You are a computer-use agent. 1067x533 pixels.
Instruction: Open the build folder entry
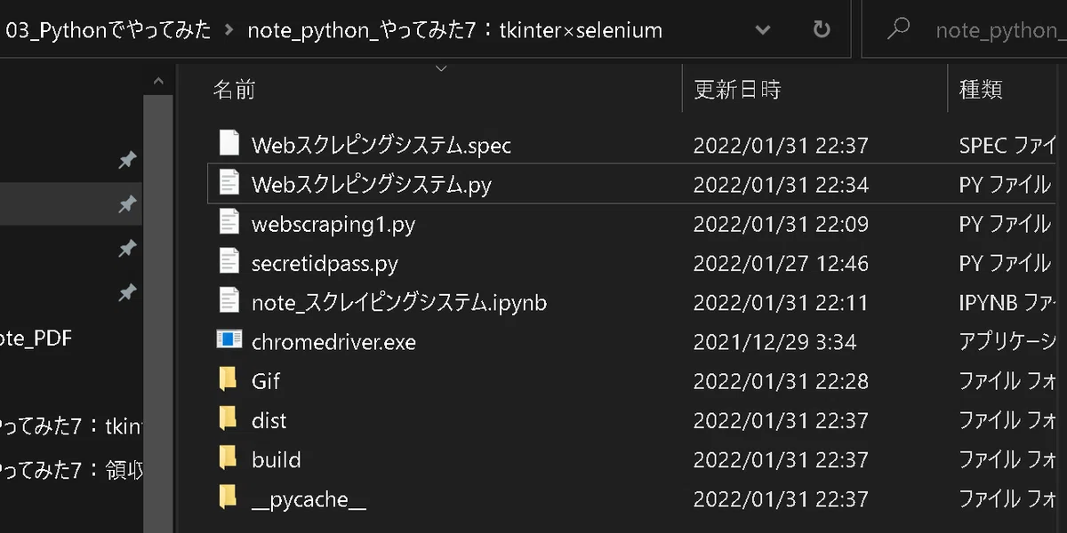[276, 459]
